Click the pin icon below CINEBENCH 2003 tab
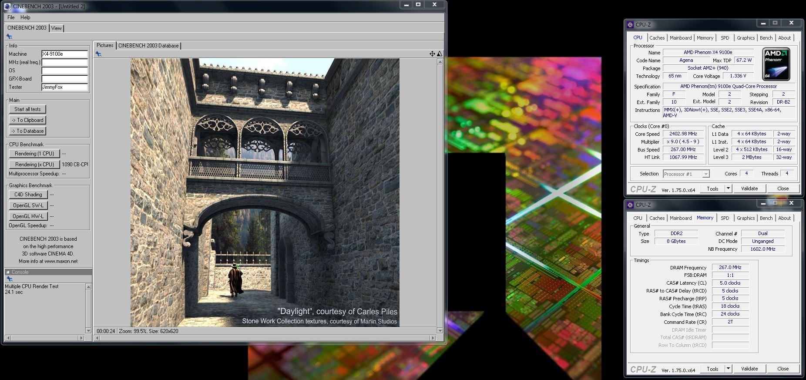806x380 pixels. [x=9, y=37]
